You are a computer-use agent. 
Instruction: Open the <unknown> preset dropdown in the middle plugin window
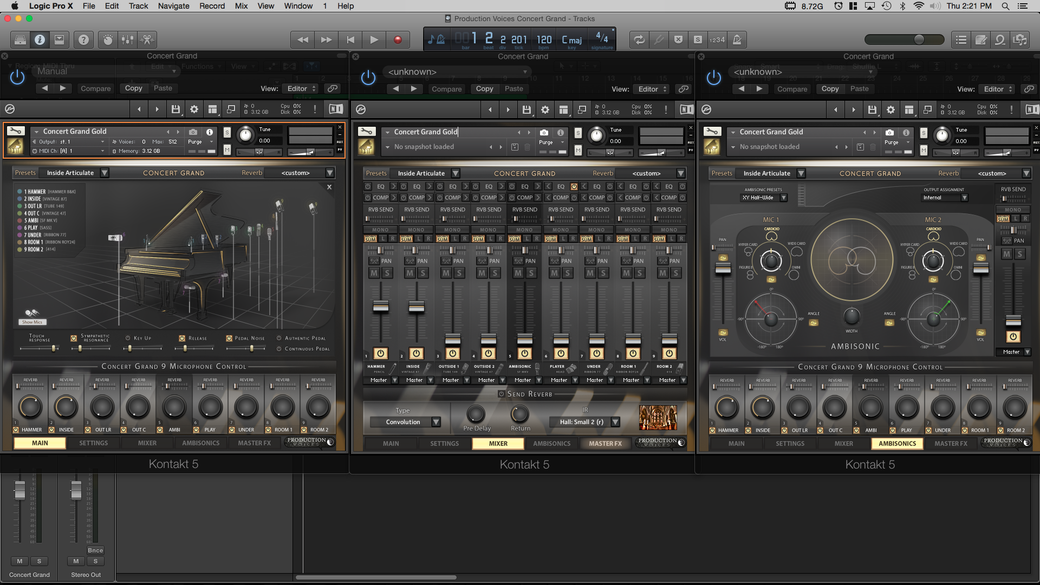[457, 71]
